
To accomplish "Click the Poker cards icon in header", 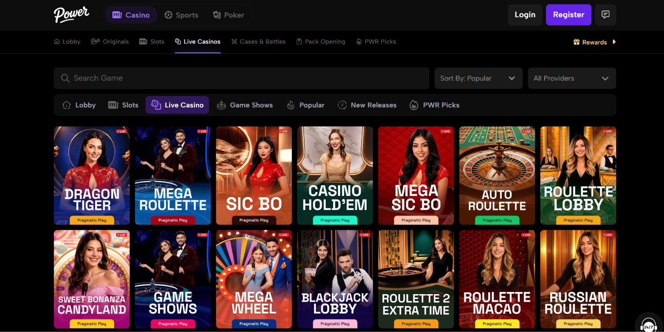I will (x=217, y=15).
